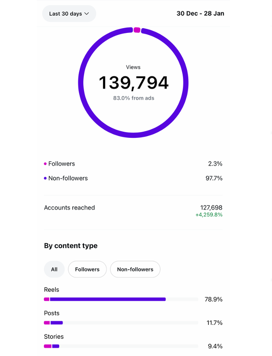272x356 pixels.
Task: Click the green +4,259.8% change indicator
Action: [x=208, y=215]
